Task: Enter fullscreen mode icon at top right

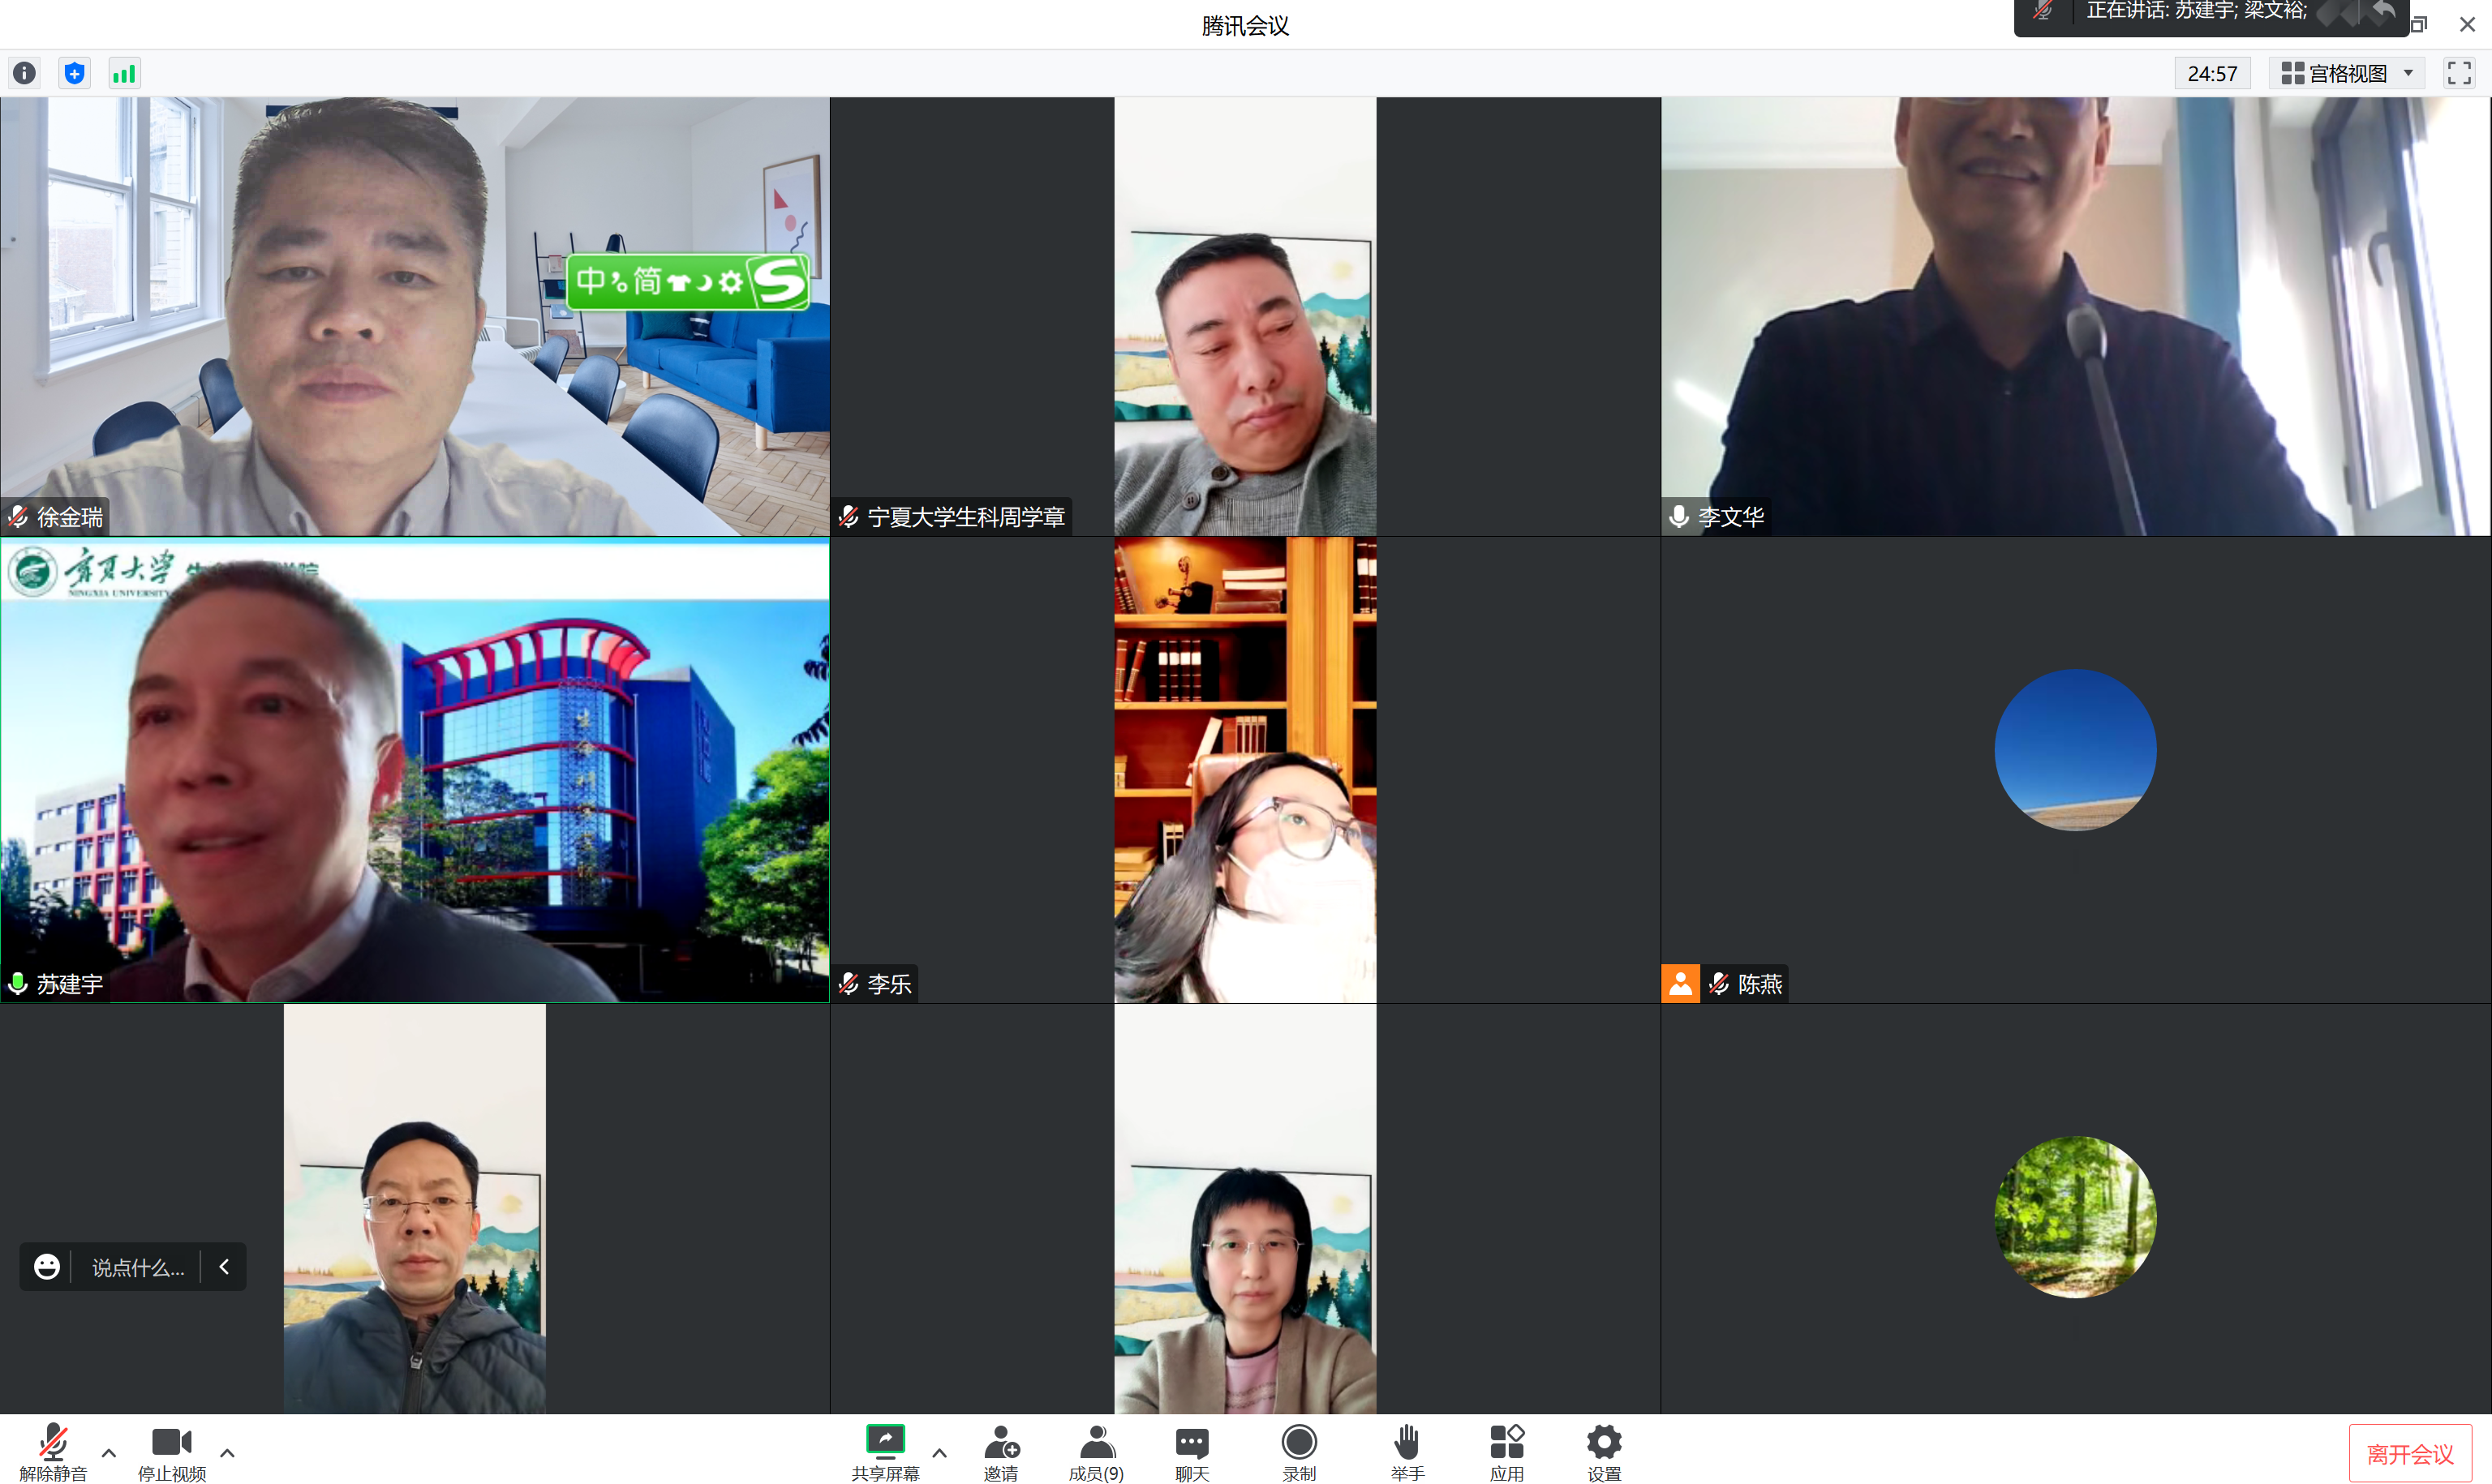Action: coord(2459,73)
